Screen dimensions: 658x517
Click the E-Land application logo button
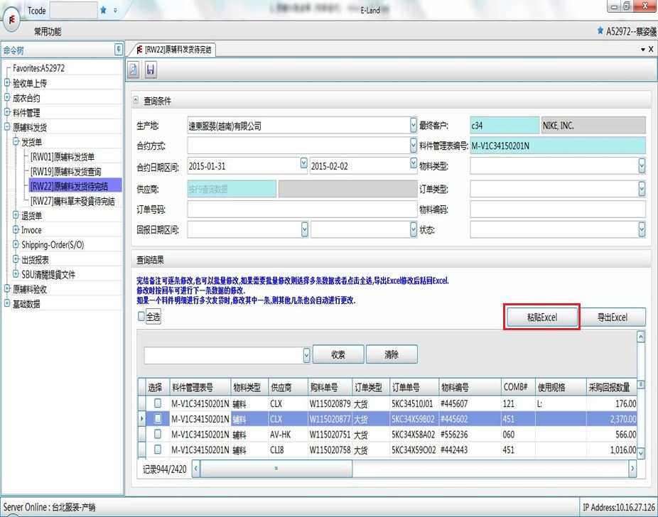click(x=12, y=18)
